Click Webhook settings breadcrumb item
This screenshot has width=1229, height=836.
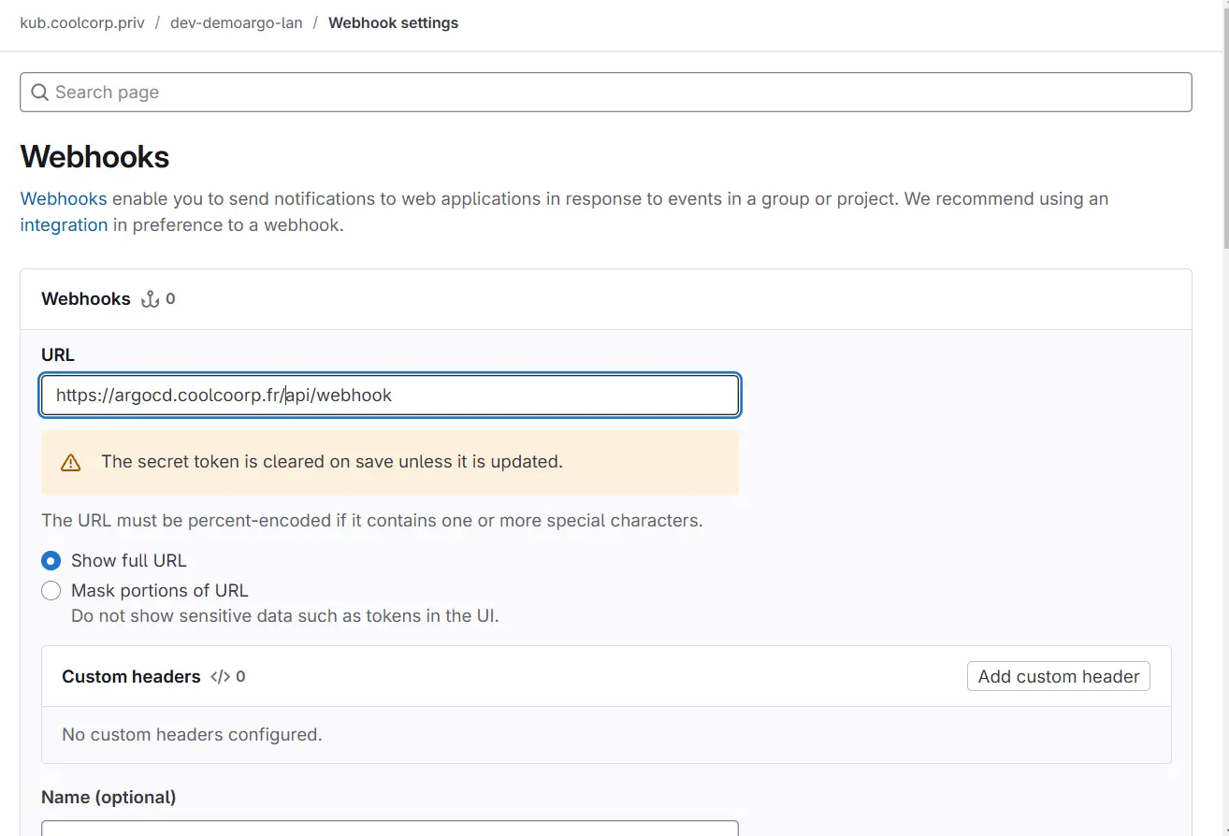393,22
